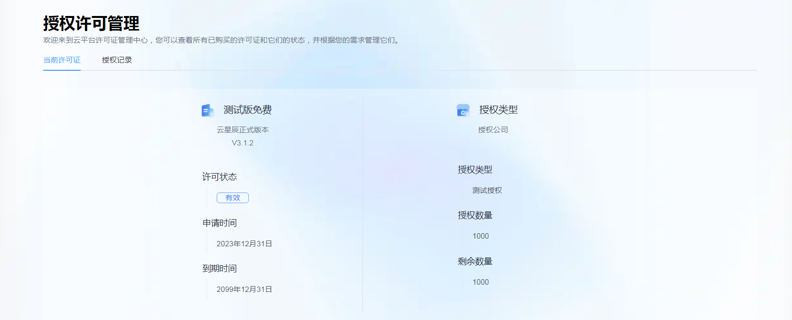Click the 授权公司 text
Image resolution: width=792 pixels, height=320 pixels.
click(x=493, y=130)
